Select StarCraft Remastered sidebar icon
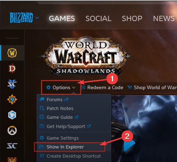This screenshot has height=162, width=177. tap(12, 146)
